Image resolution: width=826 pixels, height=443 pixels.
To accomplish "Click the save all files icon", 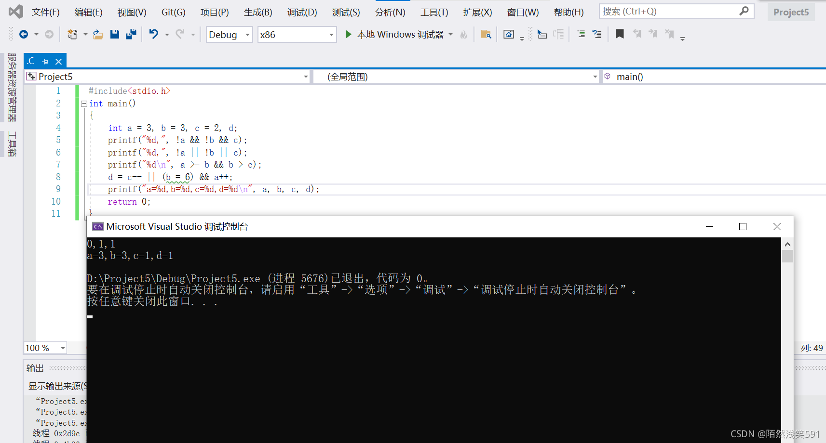I will [x=131, y=34].
